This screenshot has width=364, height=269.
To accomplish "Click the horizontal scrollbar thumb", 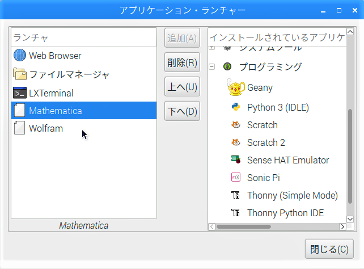I will click(x=244, y=226).
